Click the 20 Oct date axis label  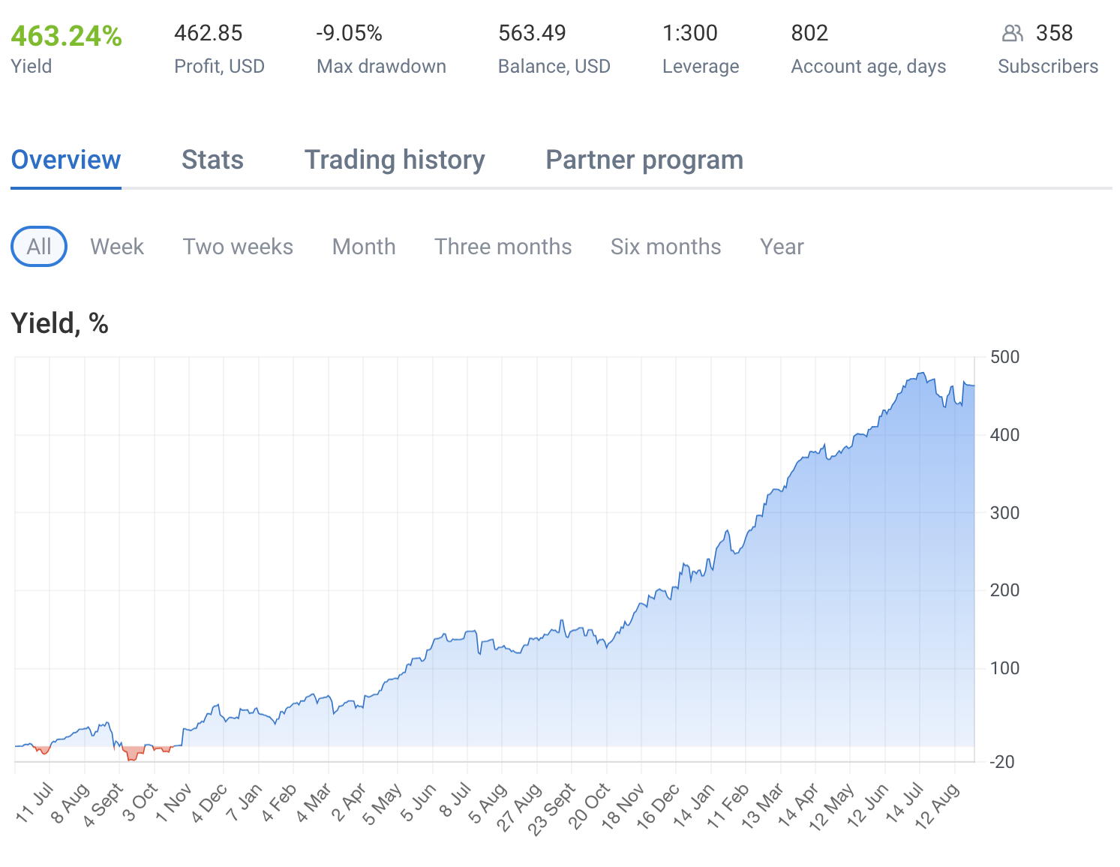click(590, 805)
